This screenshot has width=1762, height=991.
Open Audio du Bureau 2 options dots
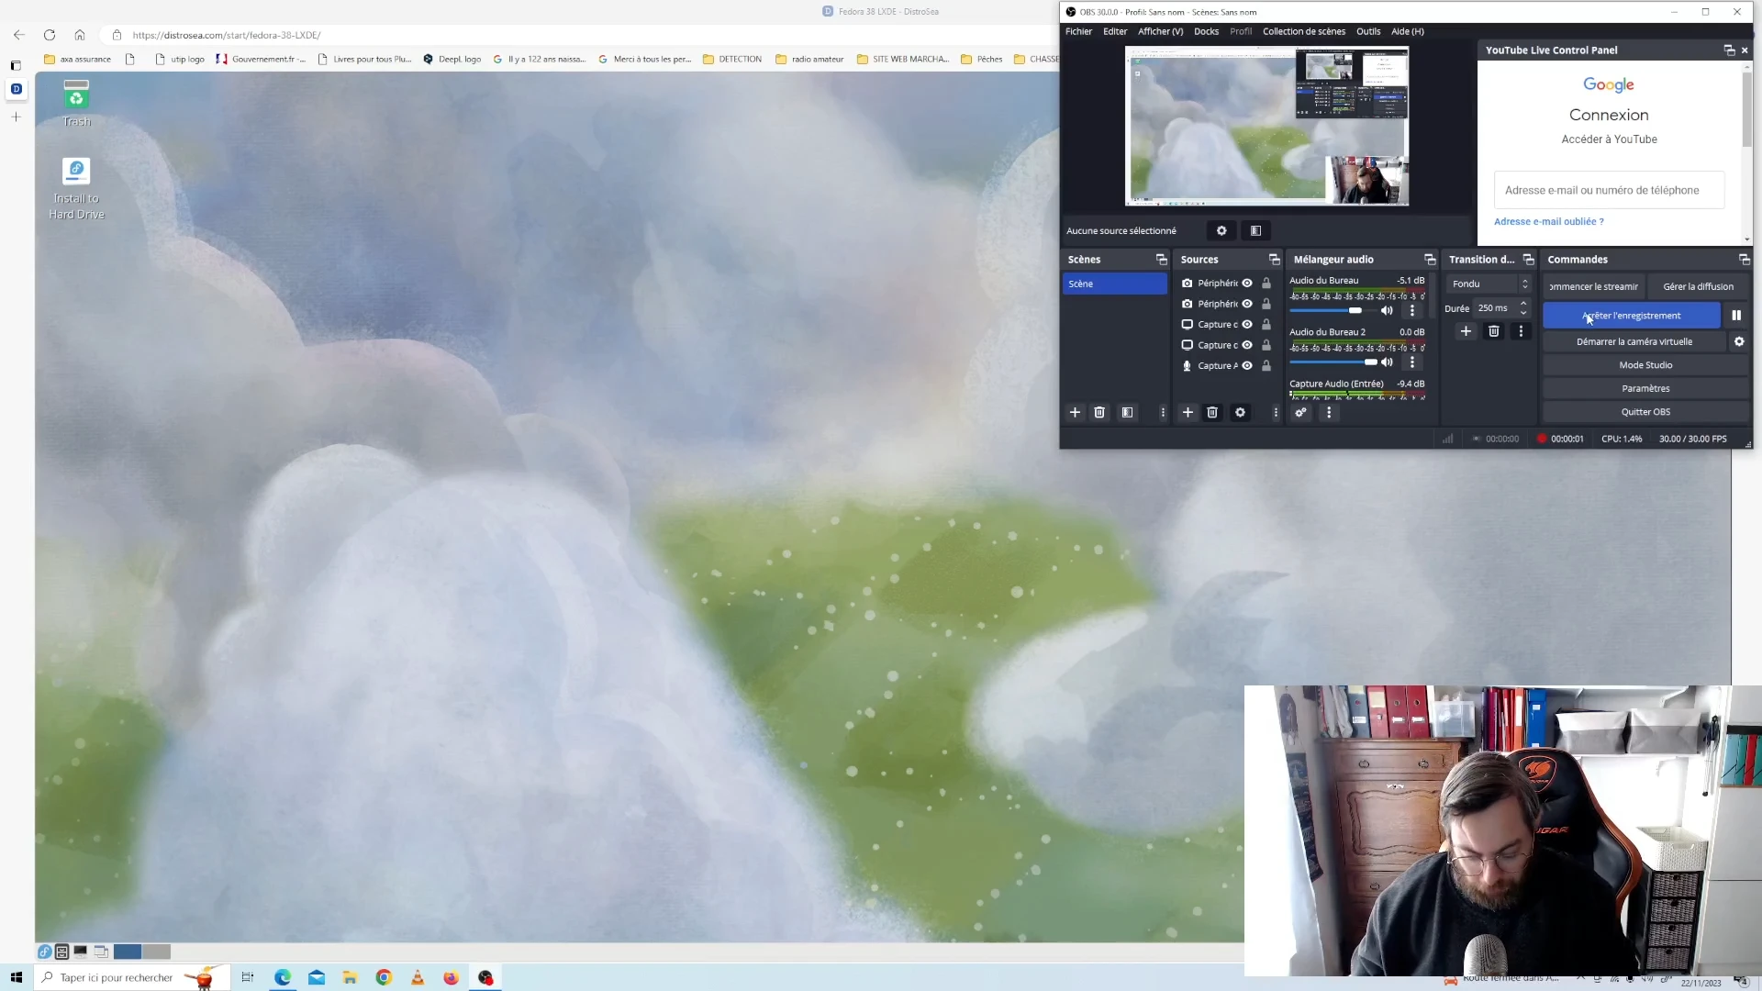point(1412,362)
